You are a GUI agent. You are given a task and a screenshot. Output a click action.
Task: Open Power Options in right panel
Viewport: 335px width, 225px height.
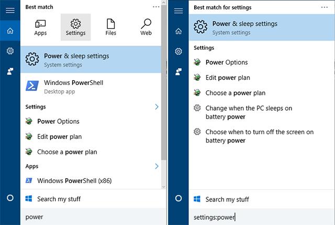coord(262,62)
